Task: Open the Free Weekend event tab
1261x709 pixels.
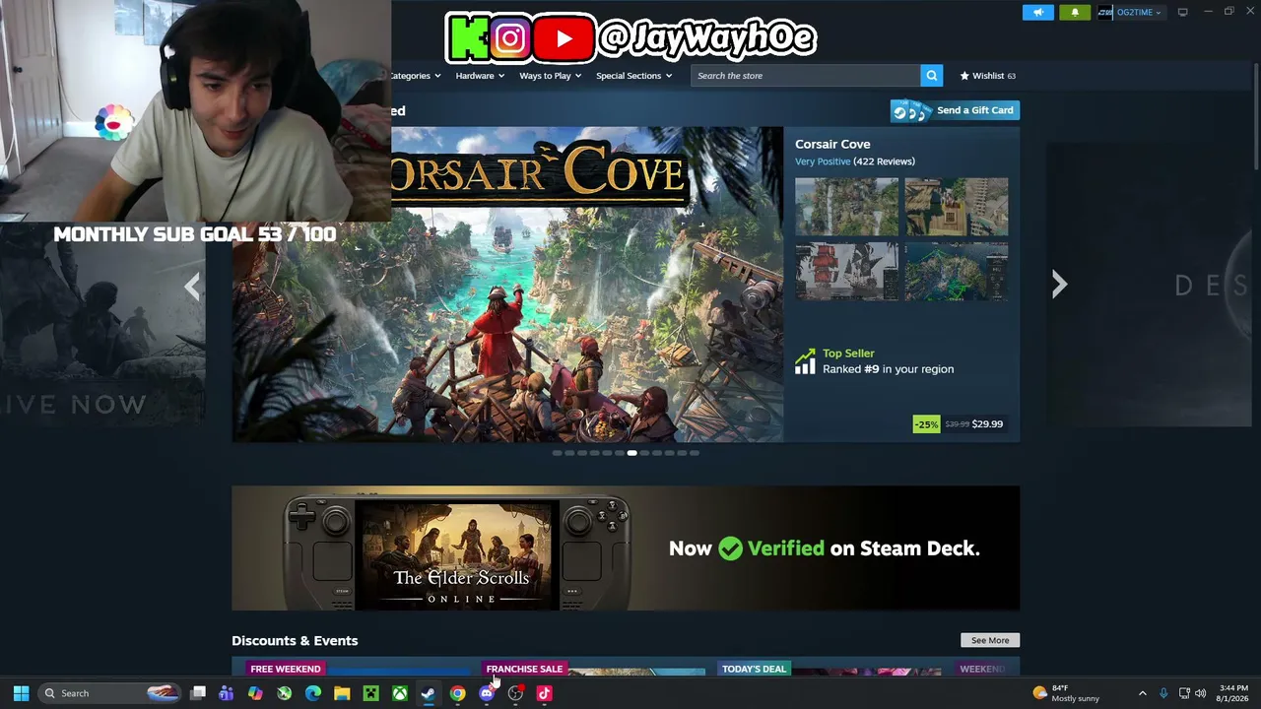Action: click(286, 669)
